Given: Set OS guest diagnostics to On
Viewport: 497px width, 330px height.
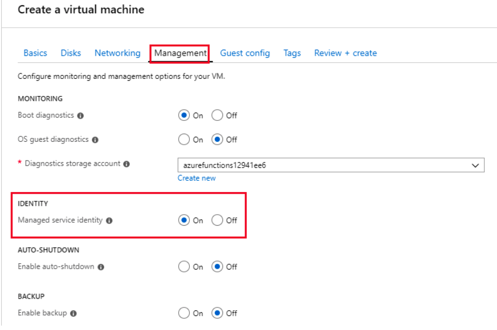Looking at the screenshot, I should pyautogui.click(x=184, y=140).
